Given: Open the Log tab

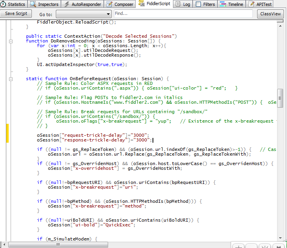Looking at the screenshot, I should click(183, 4).
